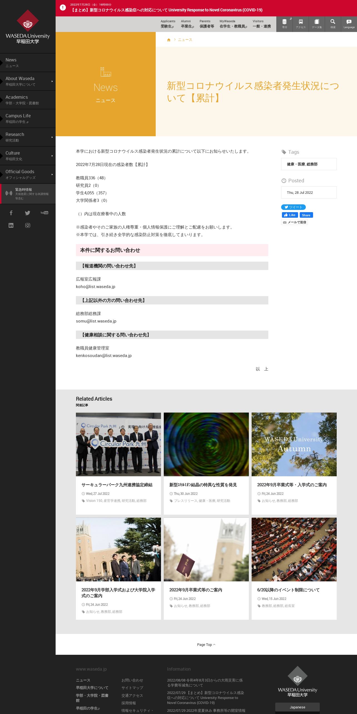Click the メールで送信 email button
This screenshot has width=357, height=714.
coord(294,222)
